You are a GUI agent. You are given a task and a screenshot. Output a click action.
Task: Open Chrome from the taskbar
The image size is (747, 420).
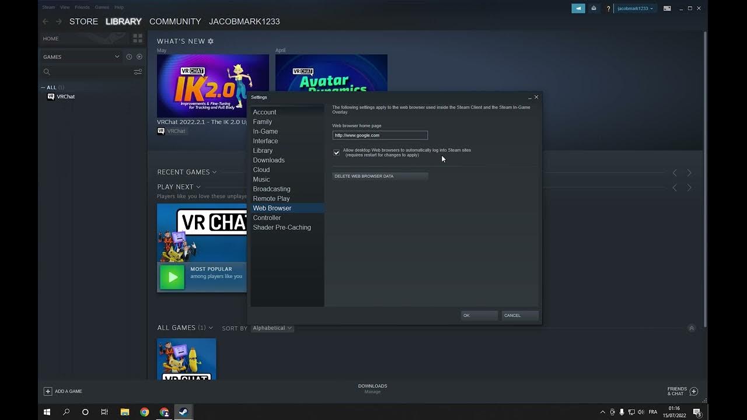pyautogui.click(x=144, y=412)
